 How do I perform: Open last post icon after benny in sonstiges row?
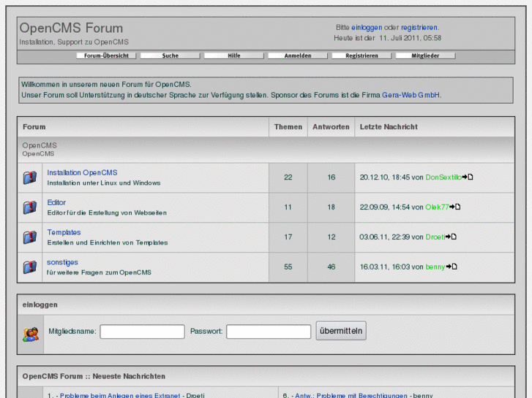click(x=452, y=267)
